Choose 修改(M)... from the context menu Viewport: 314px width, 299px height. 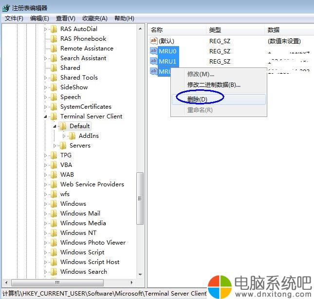point(201,74)
